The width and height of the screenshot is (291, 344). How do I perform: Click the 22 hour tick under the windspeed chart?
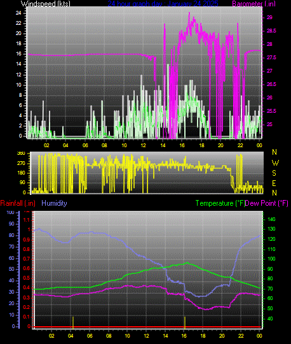240,145
